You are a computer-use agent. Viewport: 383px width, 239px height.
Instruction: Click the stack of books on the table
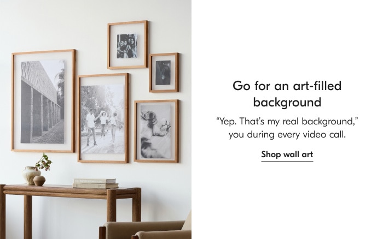[96, 183]
